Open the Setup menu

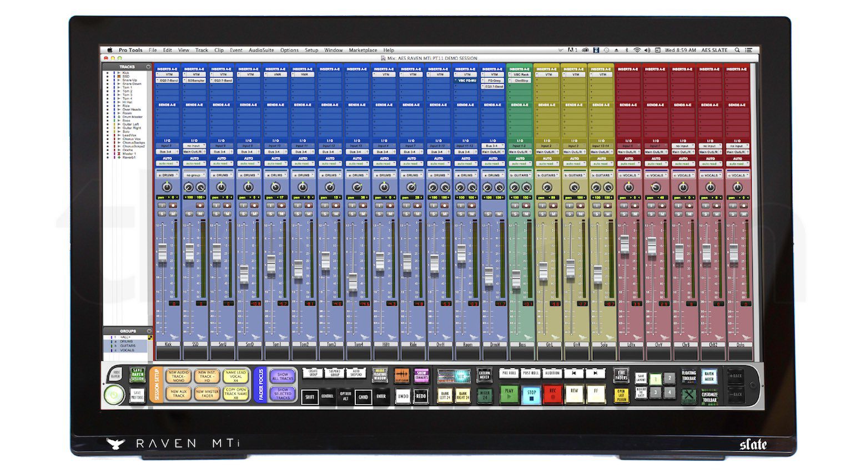coord(311,50)
